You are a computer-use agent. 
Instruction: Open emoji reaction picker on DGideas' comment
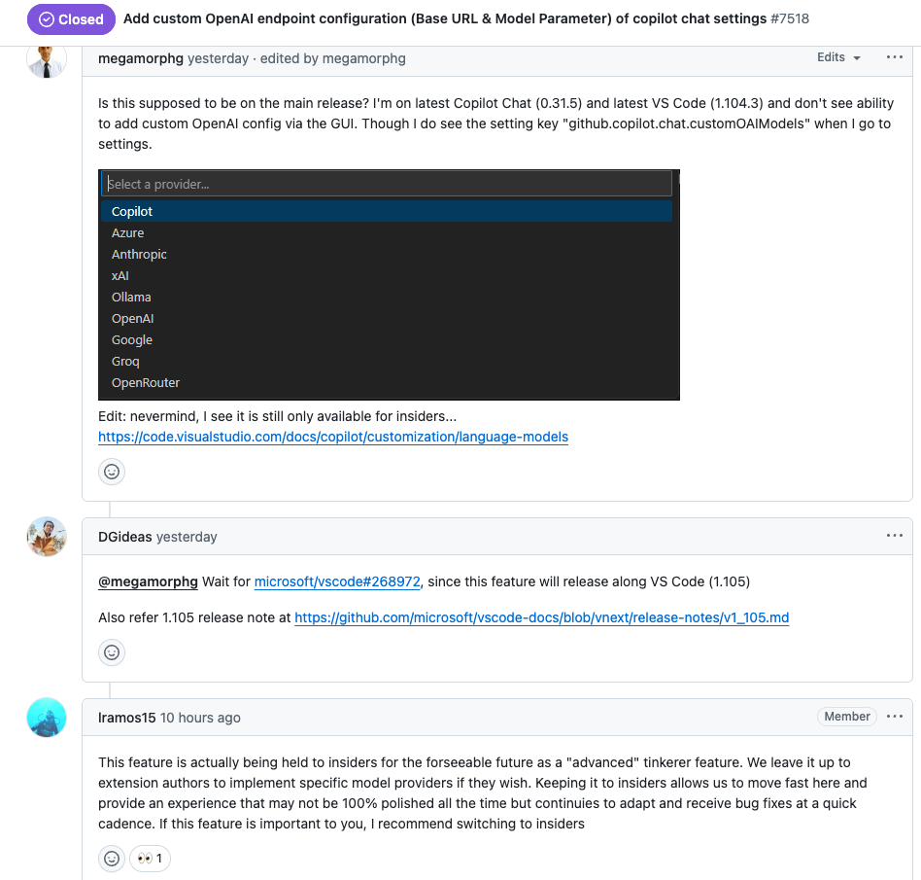111,651
